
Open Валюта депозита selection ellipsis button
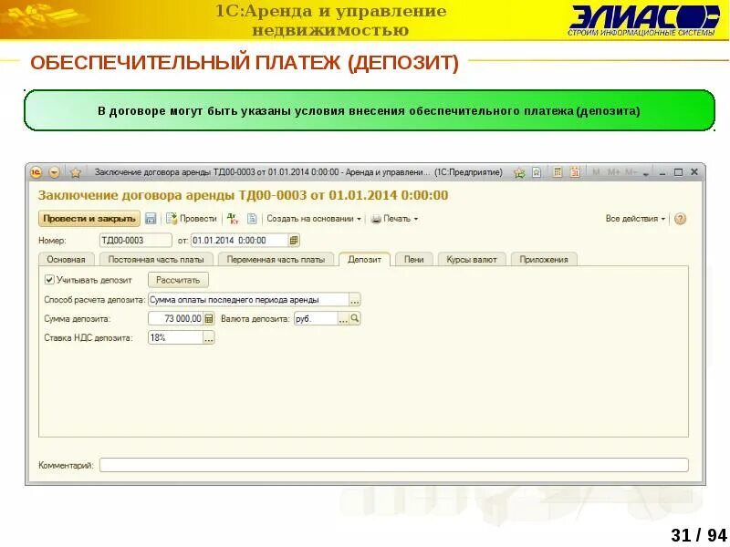pos(343,318)
